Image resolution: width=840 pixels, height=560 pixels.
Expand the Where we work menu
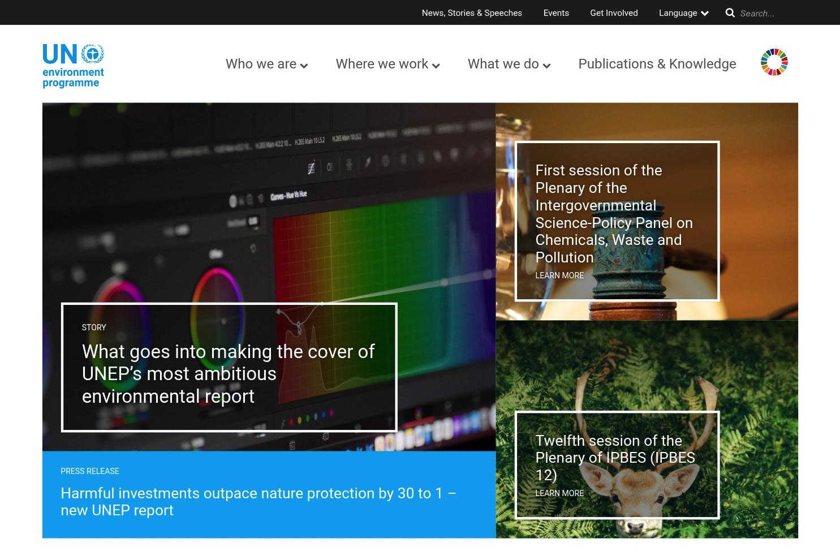point(387,64)
